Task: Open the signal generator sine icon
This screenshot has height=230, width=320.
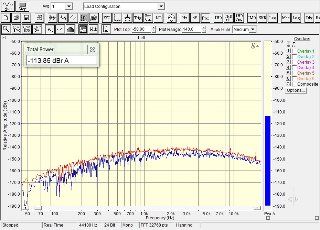Action: point(171,18)
